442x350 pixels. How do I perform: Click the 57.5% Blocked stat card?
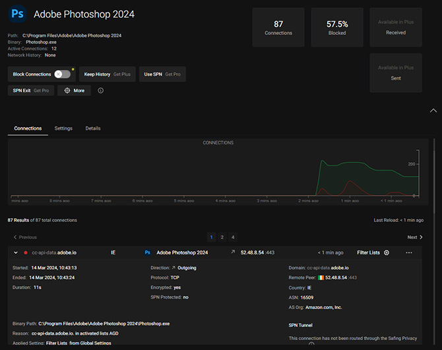(x=337, y=27)
